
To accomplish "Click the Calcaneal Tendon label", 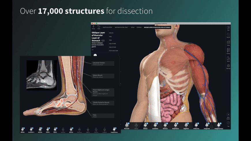I will tap(103, 64).
